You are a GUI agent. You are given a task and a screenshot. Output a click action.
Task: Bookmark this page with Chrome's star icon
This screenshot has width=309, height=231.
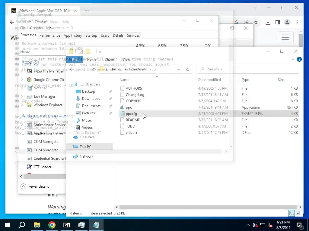256,22
